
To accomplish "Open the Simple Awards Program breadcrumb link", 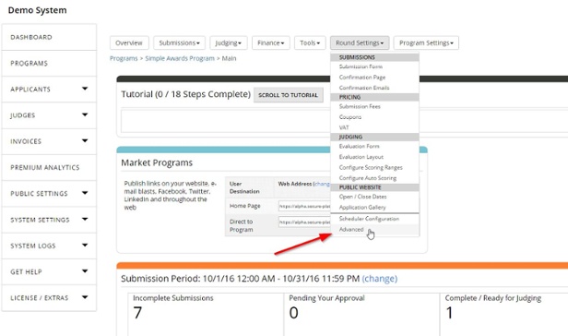I will (x=180, y=58).
